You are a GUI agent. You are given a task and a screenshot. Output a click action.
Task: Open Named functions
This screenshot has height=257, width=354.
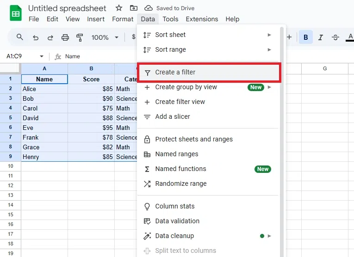[208, 169]
